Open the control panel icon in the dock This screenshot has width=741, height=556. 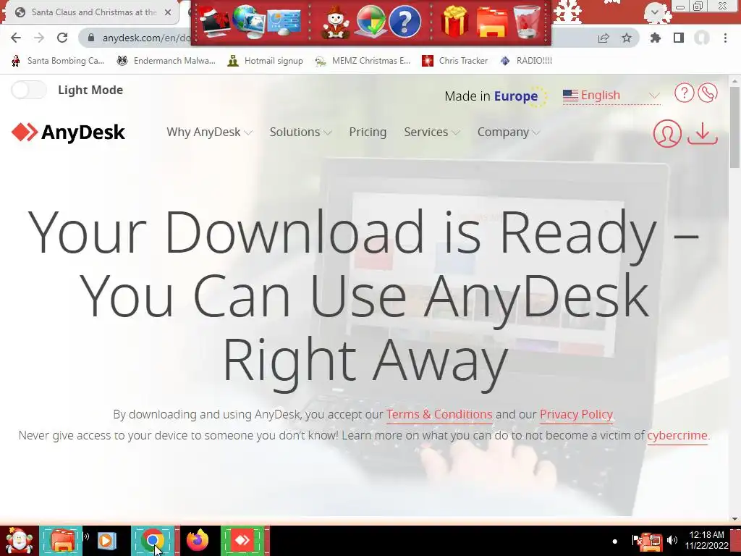pos(284,21)
